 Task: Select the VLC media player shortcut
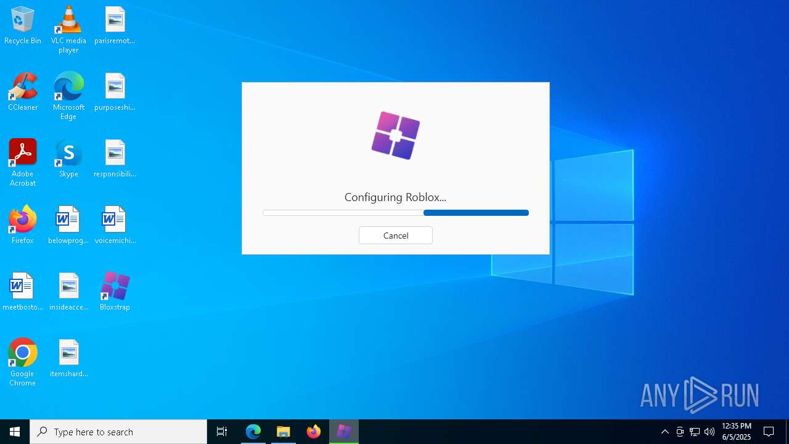pos(68,30)
